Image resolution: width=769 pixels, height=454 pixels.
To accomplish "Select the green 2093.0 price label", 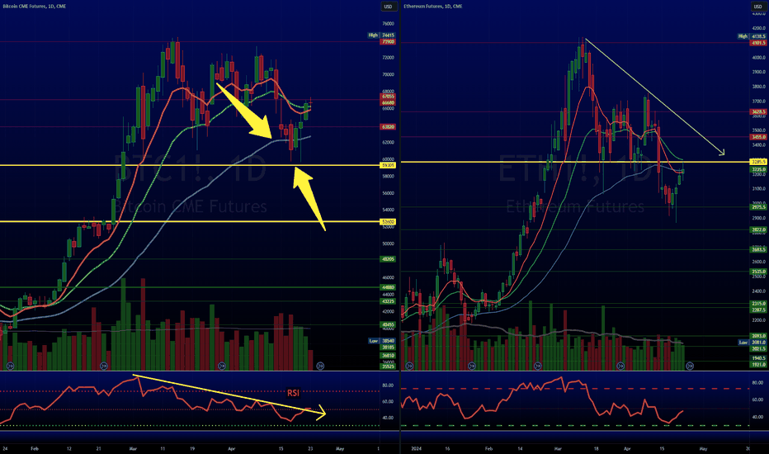I will [x=758, y=336].
